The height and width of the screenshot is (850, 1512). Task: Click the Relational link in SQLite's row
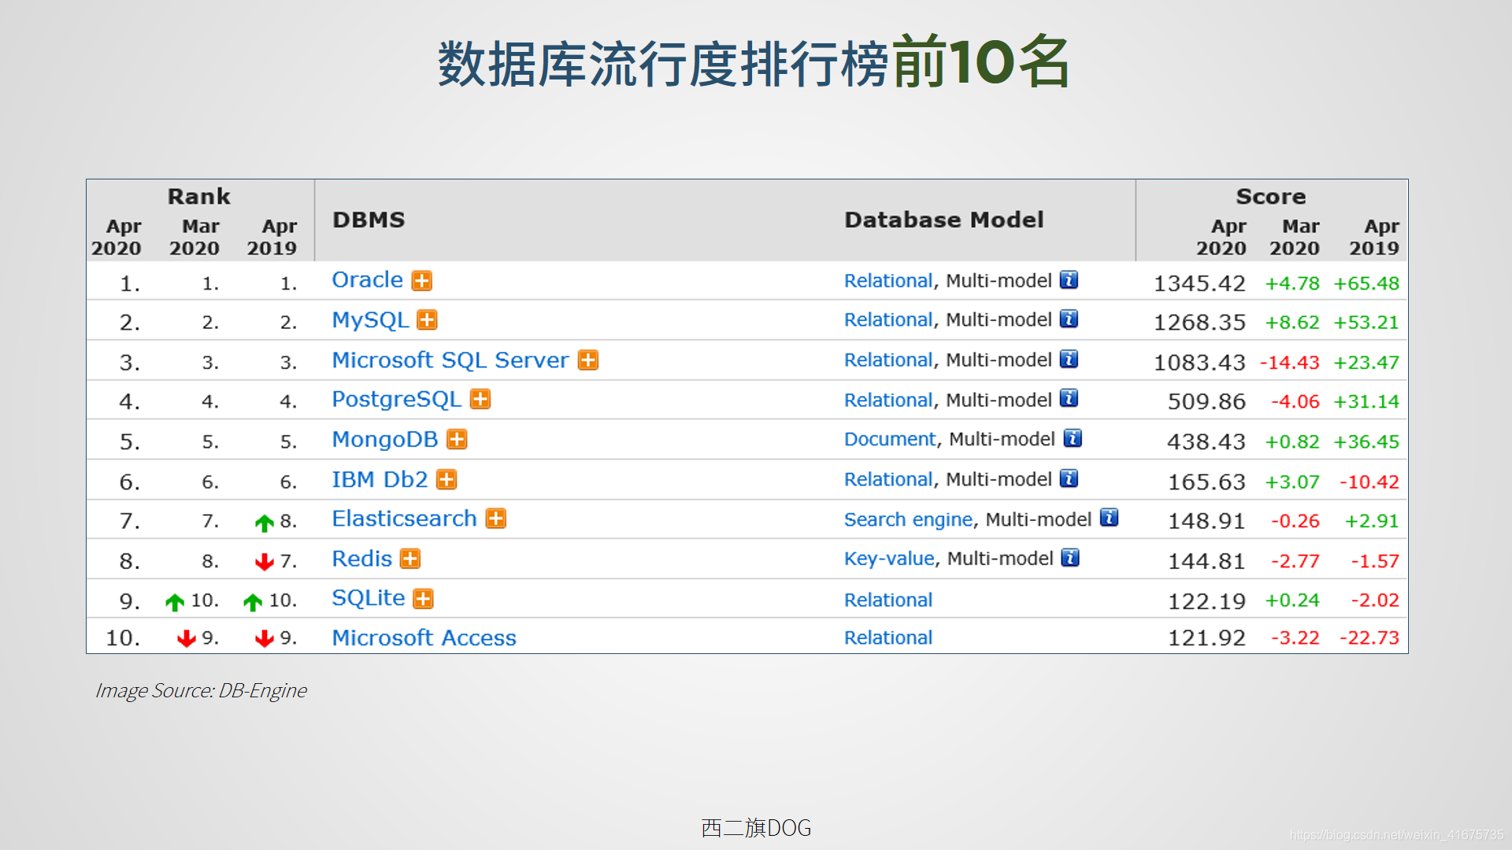coord(888,601)
